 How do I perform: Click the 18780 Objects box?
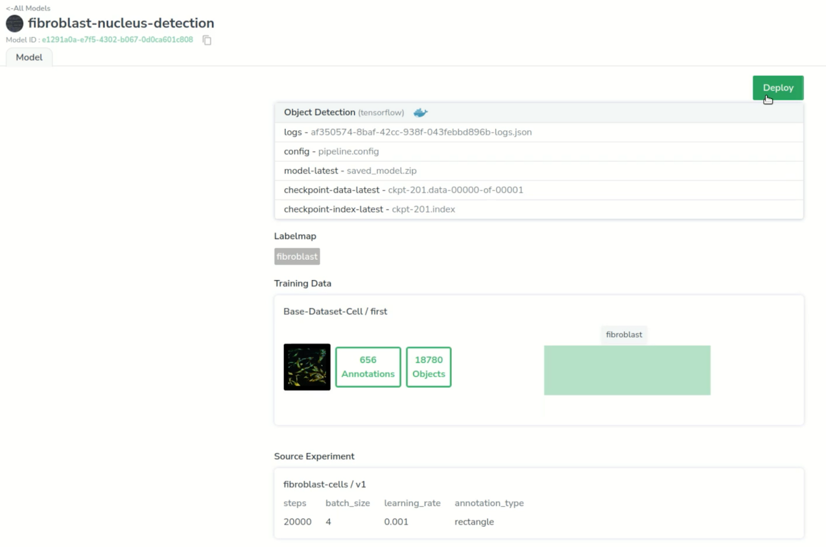pos(429,367)
